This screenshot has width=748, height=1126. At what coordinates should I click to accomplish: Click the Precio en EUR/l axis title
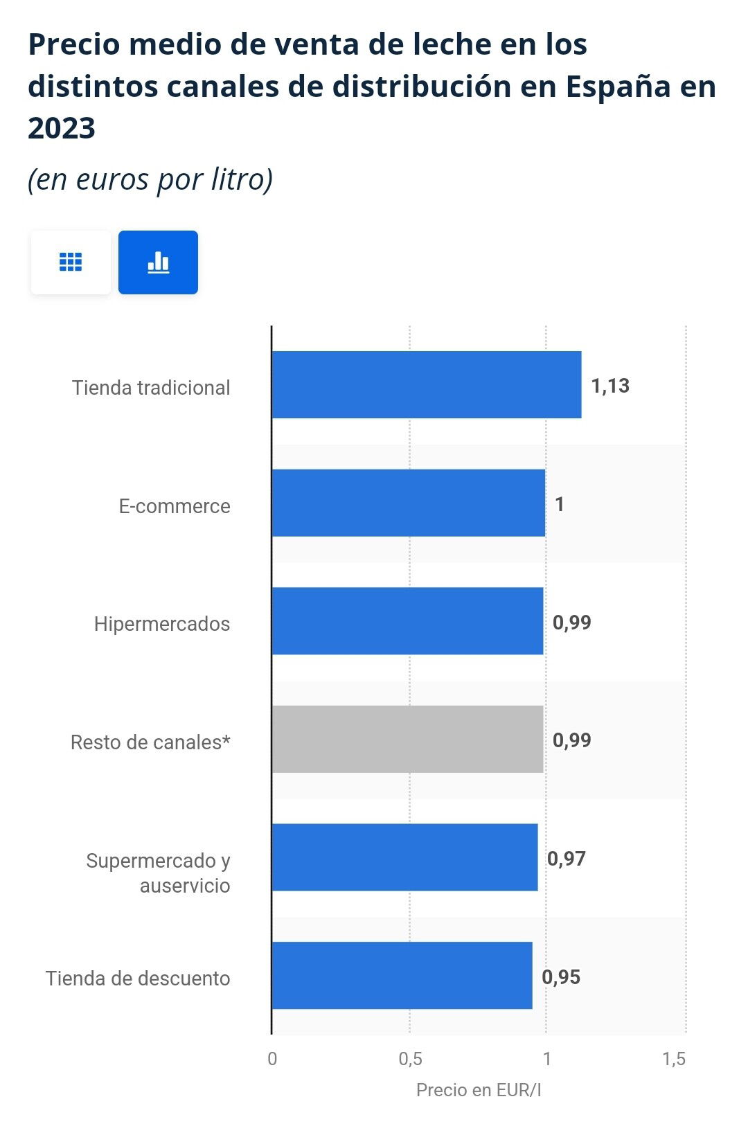tap(479, 1090)
